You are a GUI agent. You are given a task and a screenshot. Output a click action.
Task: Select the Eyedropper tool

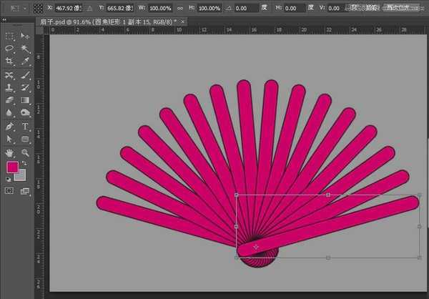(x=25, y=62)
